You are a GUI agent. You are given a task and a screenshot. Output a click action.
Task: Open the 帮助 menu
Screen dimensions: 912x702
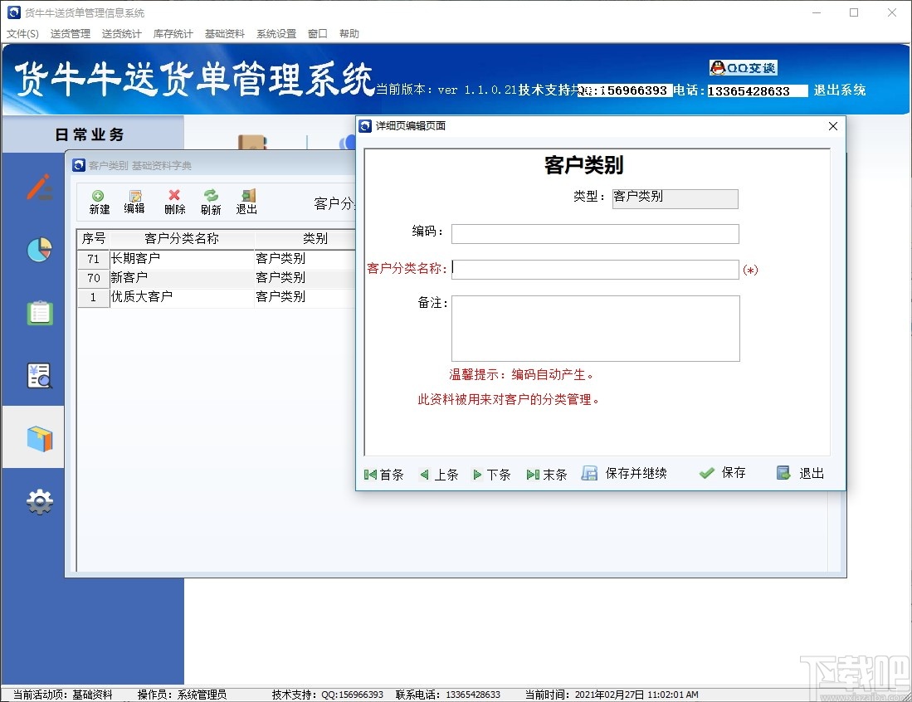(x=349, y=33)
